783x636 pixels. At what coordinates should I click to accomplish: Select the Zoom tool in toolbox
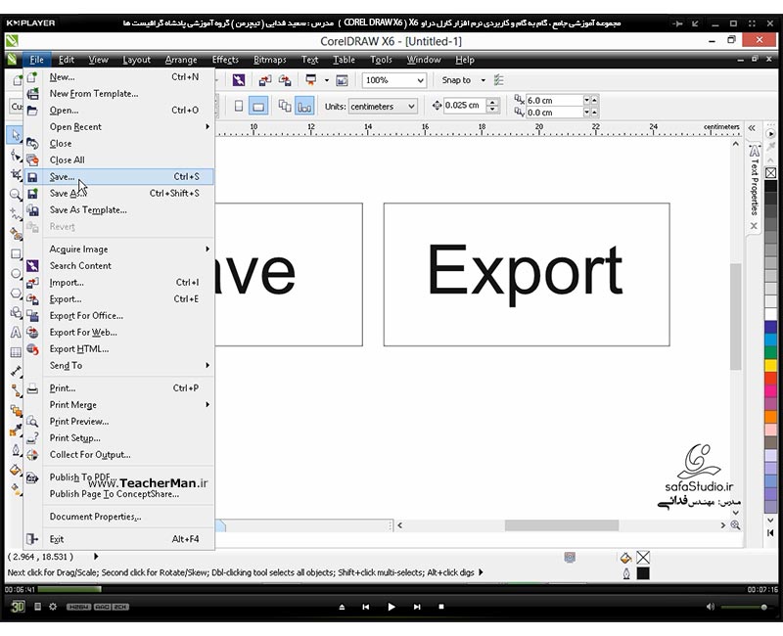click(x=16, y=194)
